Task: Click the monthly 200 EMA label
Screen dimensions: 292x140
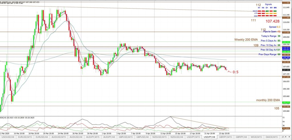Action: point(268,100)
